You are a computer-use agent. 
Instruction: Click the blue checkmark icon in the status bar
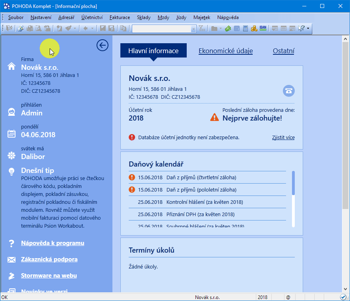(x=343, y=297)
